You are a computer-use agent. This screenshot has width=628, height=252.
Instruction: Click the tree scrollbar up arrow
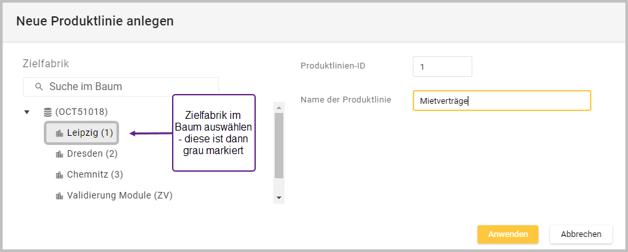pyautogui.click(x=279, y=108)
